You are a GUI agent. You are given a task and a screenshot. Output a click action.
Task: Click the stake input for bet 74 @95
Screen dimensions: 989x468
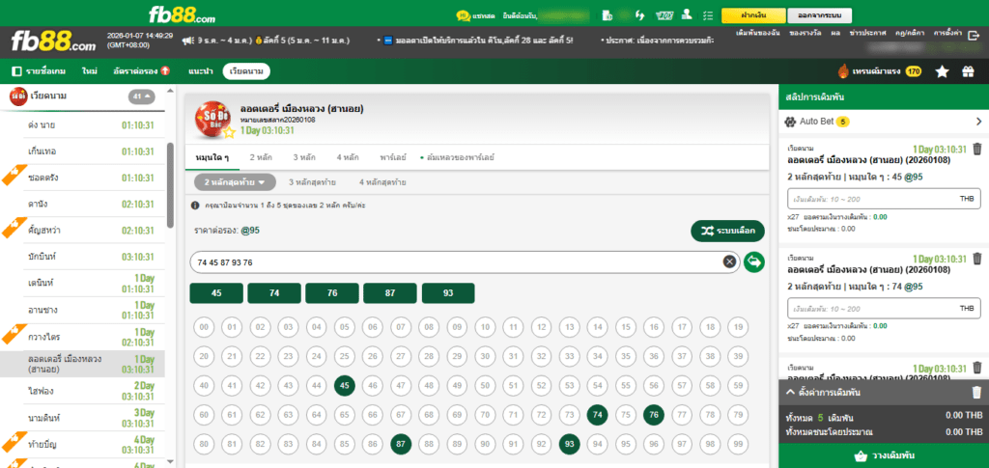885,309
